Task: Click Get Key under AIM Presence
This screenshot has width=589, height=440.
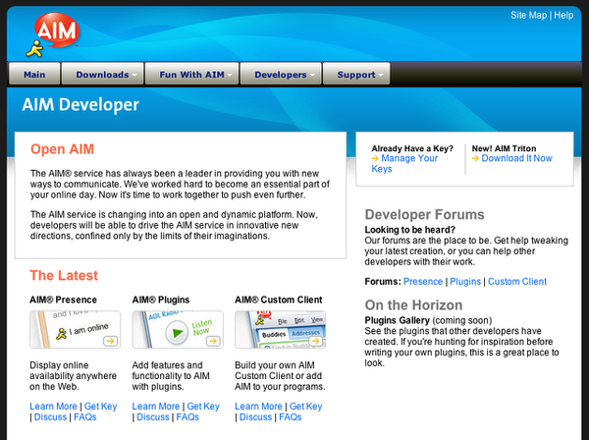Action: (101, 407)
